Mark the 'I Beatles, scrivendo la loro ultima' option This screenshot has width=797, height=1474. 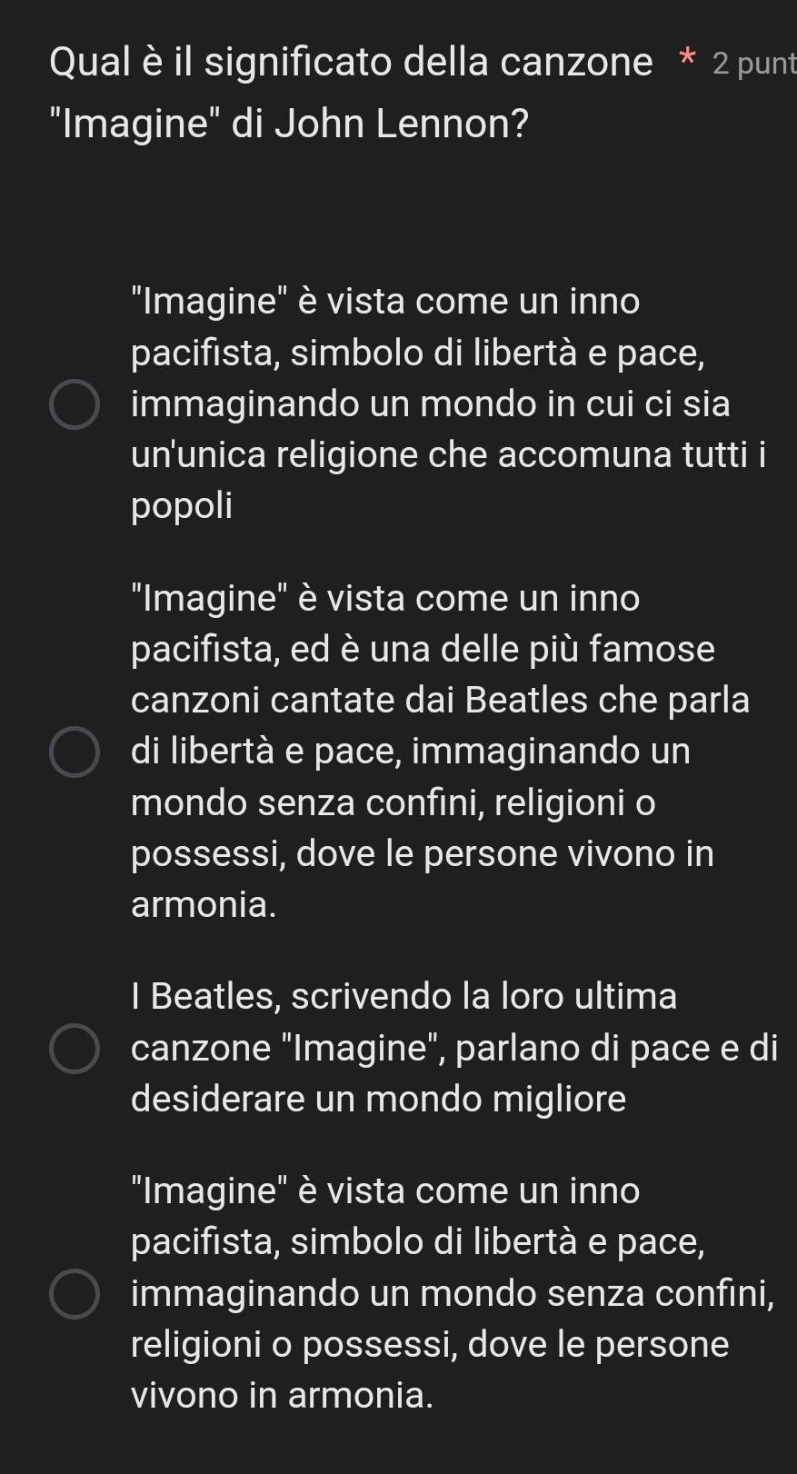pos(74,1048)
